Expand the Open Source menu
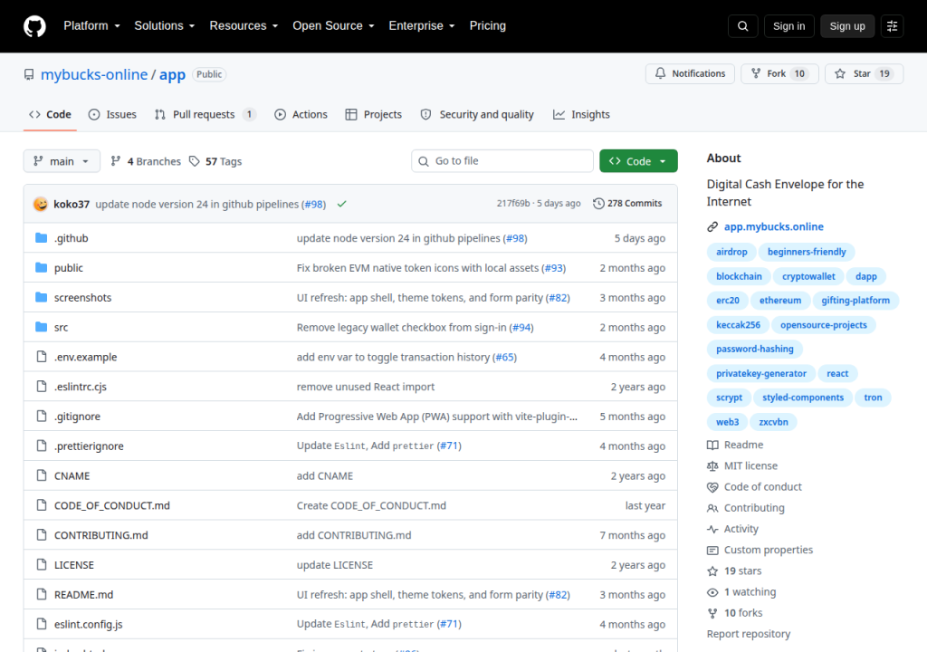 333,26
